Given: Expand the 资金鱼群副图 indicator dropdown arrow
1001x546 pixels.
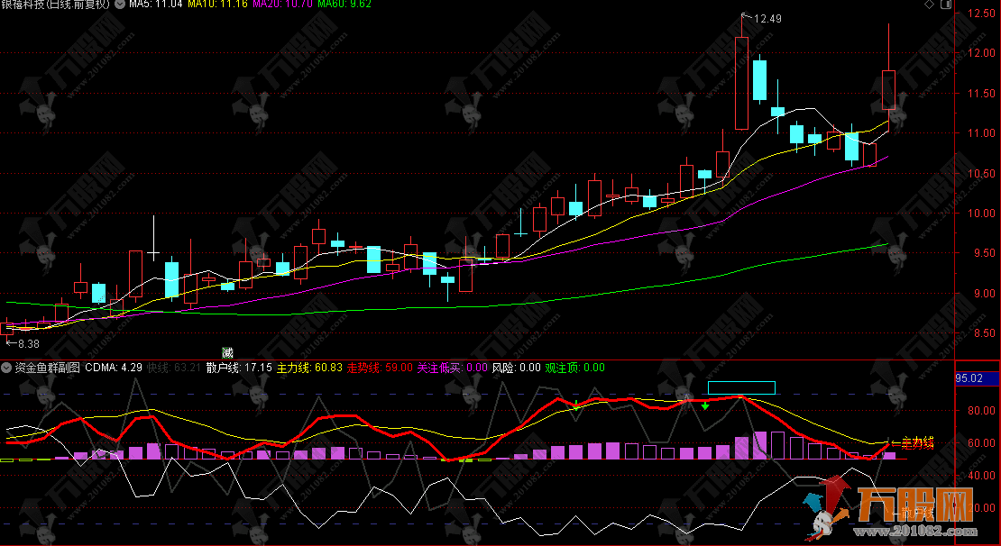Looking at the screenshot, I should pos(6,368).
